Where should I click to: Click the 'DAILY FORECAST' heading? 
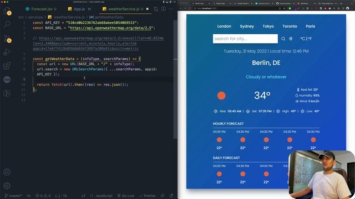tap(226, 158)
